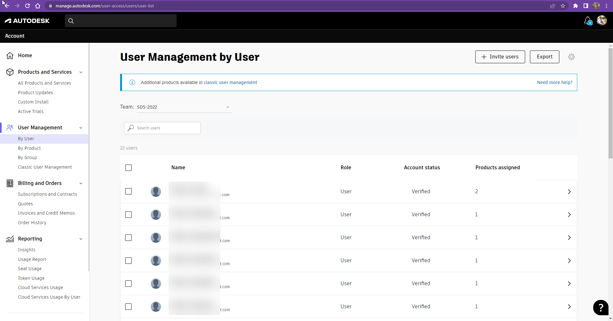Open browser extensions puzzle icon

(x=576, y=6)
